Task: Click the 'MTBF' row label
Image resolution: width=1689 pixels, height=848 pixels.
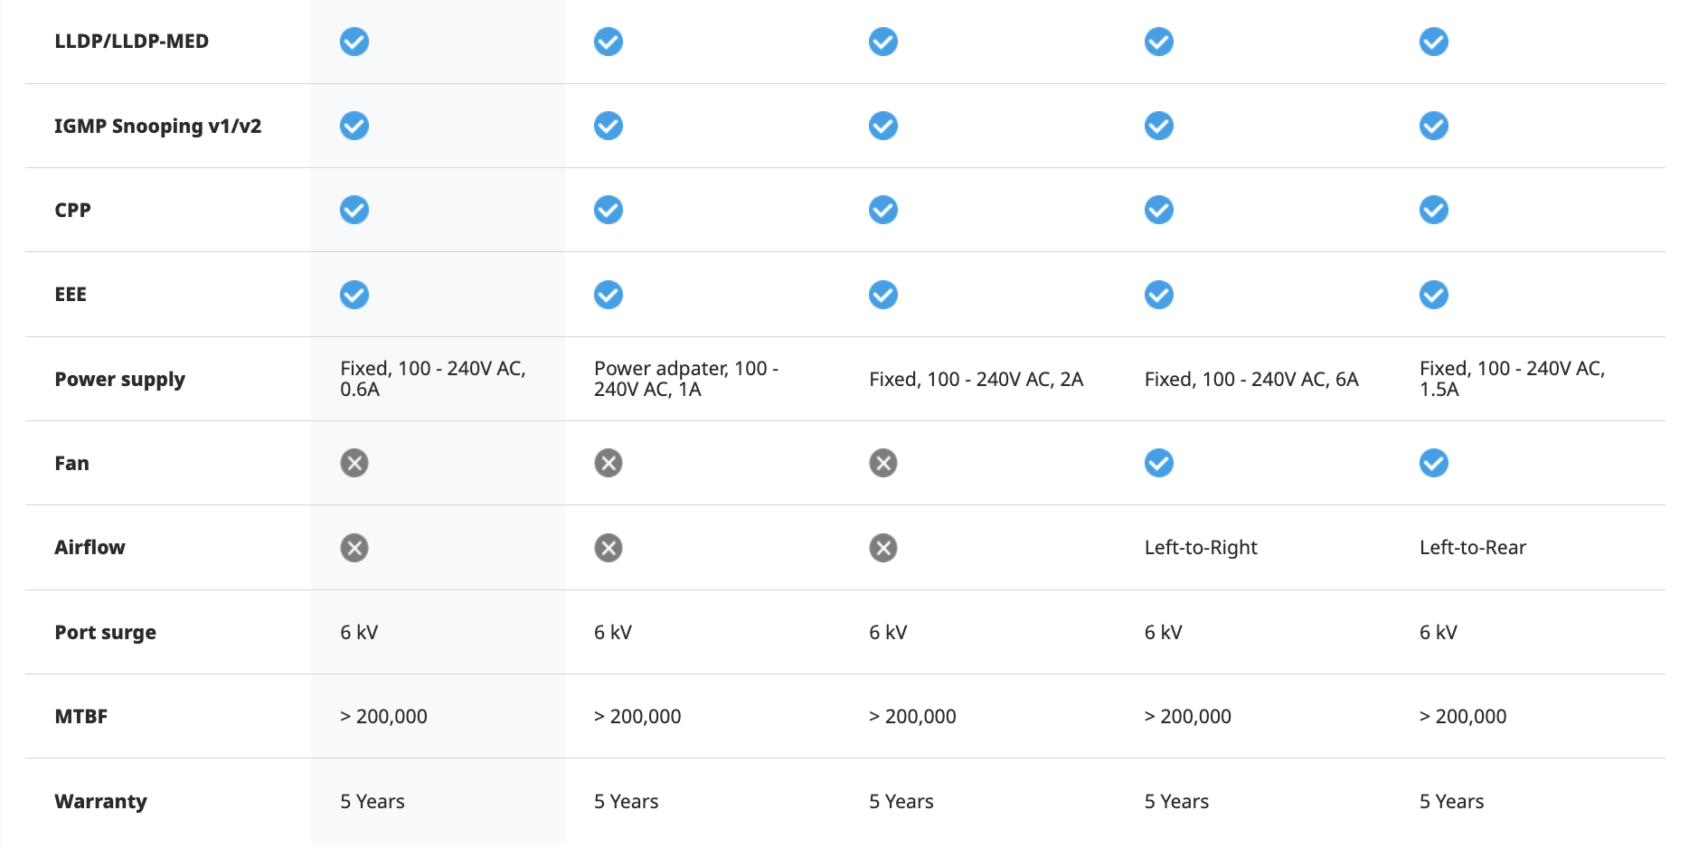Action: [80, 716]
